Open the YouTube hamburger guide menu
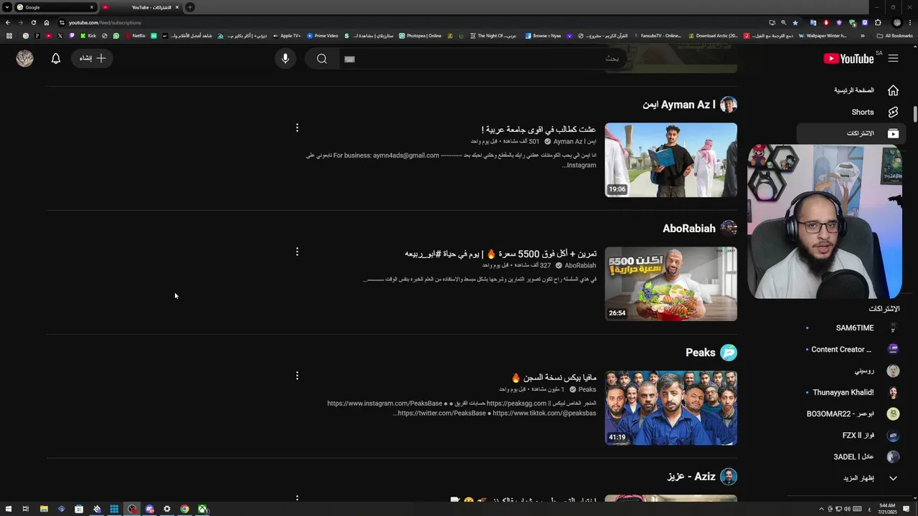The width and height of the screenshot is (918, 516). click(893, 58)
